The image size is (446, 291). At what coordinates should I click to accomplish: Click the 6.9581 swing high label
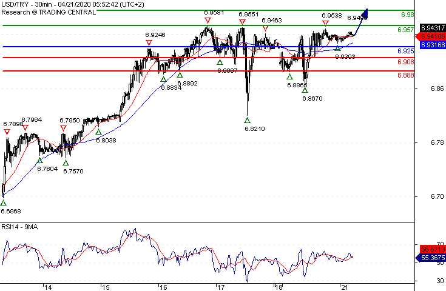(214, 13)
